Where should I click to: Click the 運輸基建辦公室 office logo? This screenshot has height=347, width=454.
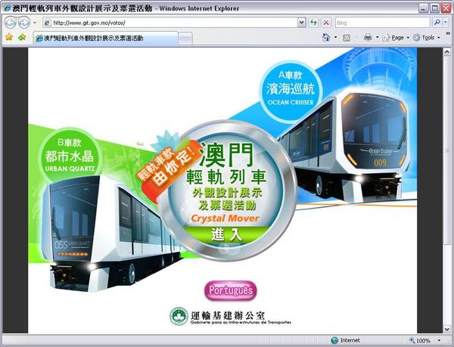click(231, 317)
